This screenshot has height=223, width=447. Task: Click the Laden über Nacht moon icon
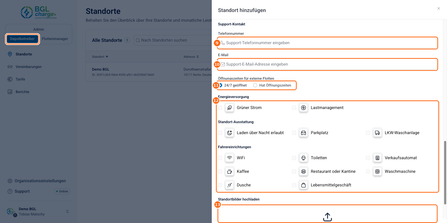pyautogui.click(x=230, y=133)
